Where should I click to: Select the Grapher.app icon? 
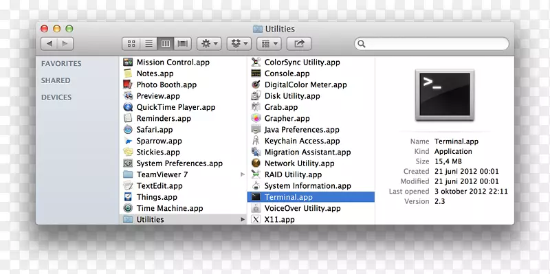pos(256,118)
